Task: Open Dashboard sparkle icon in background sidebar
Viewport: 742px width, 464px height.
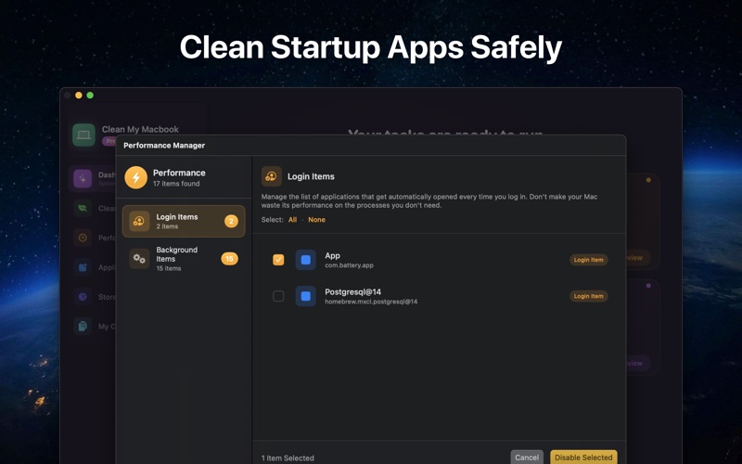Action: tap(83, 179)
